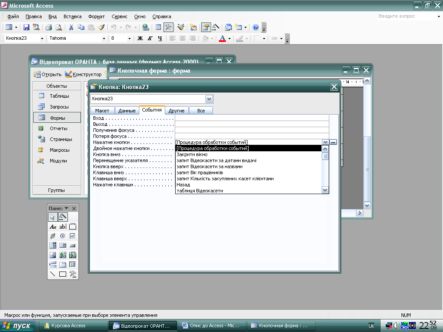Select the Rectangle tool in Toolbox
This screenshot has height=332, width=443.
pos(63,274)
